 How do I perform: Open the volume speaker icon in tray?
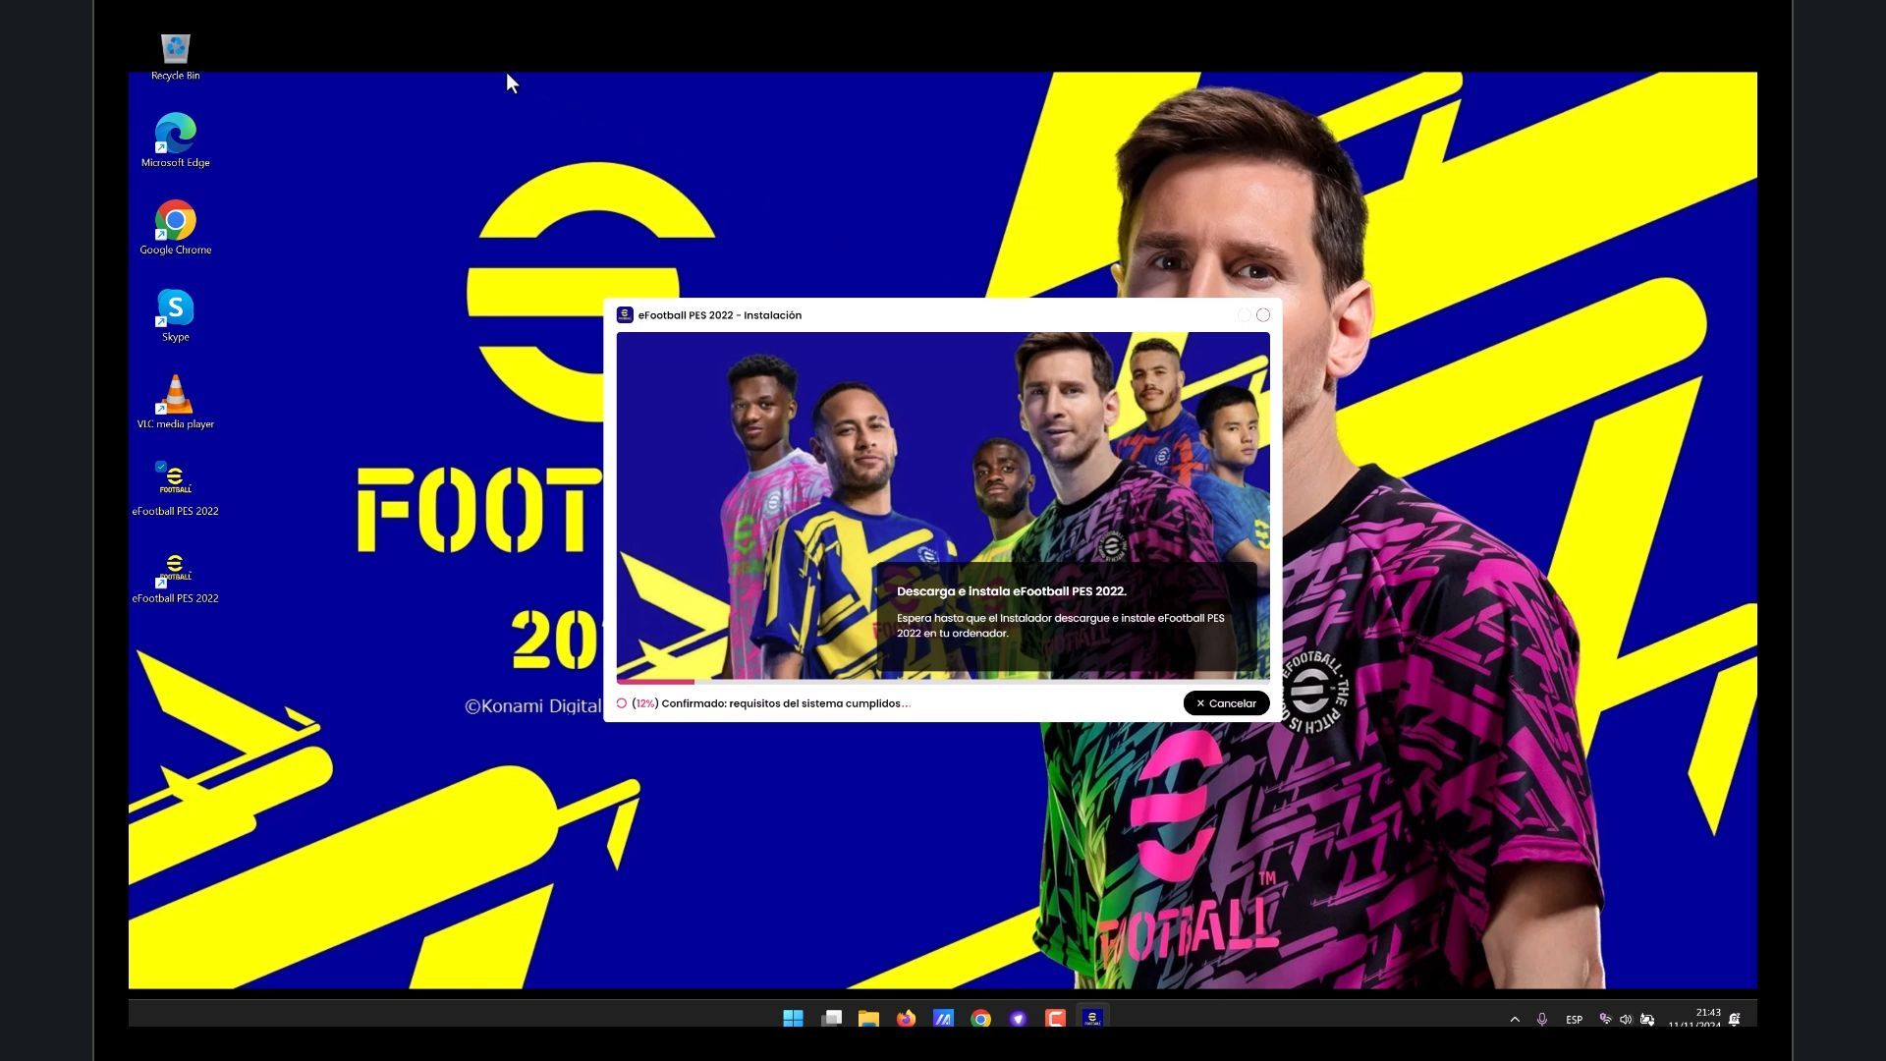1626,1020
